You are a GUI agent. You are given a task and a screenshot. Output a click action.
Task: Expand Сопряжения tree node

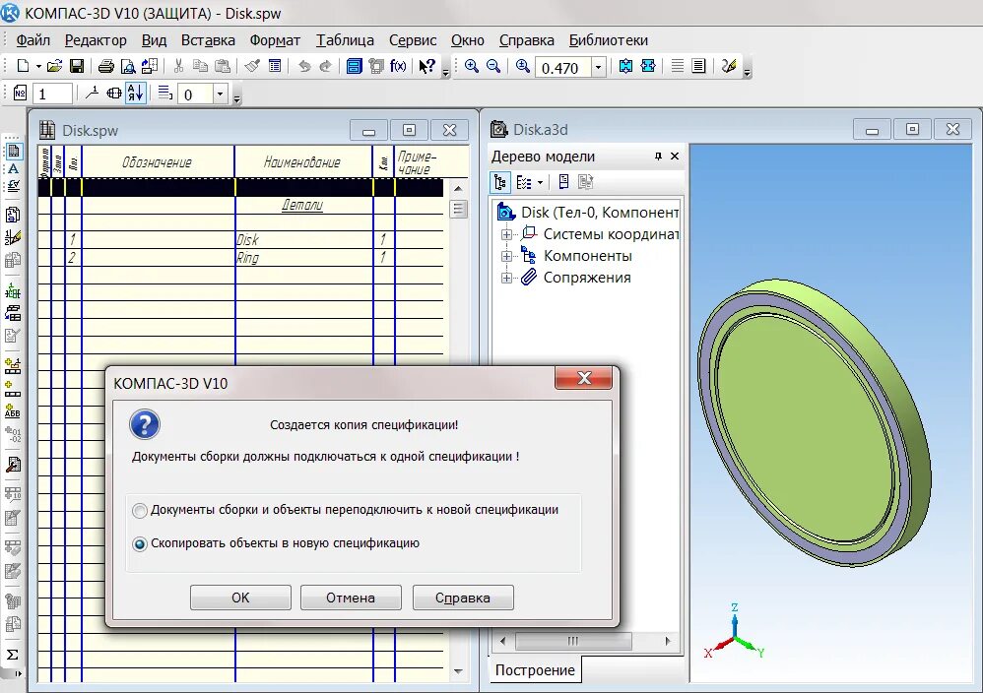pyautogui.click(x=506, y=278)
